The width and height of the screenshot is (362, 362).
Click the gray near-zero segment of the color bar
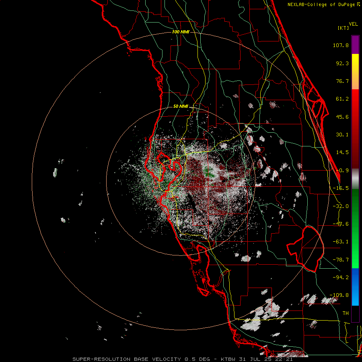pos(355,179)
